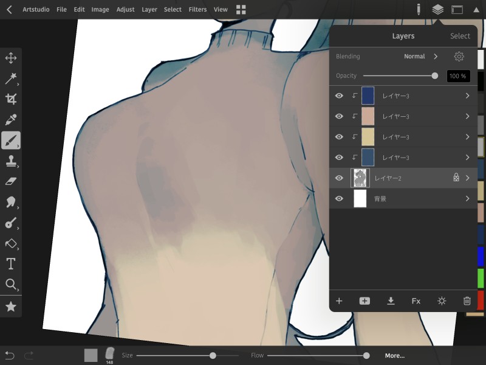
Task: Expand options for steel blue レイヤー3
Action: (467, 158)
